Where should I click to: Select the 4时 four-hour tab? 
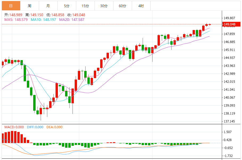141,6
